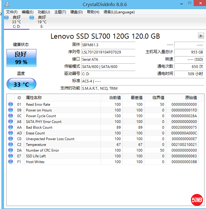Open the 硬盘(D) disk menu

coord(76,12)
